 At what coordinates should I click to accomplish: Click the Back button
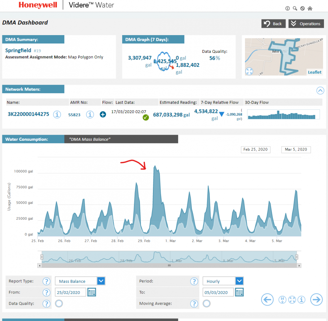tap(273, 24)
